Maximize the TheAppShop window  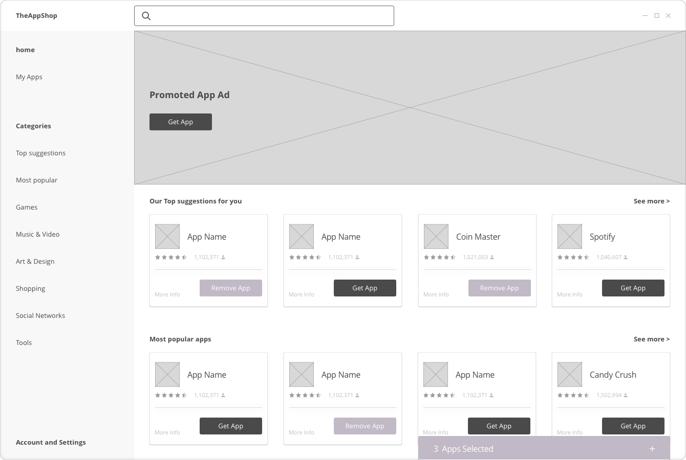pyautogui.click(x=657, y=16)
